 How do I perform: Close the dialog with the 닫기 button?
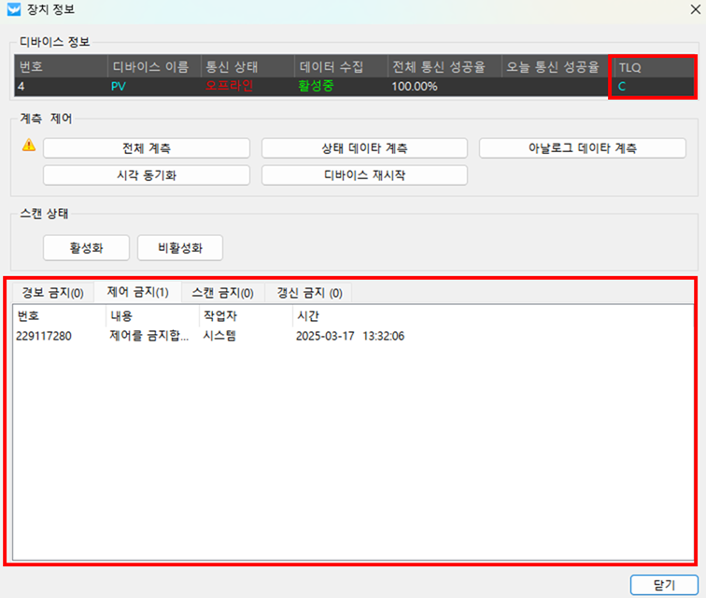(664, 584)
